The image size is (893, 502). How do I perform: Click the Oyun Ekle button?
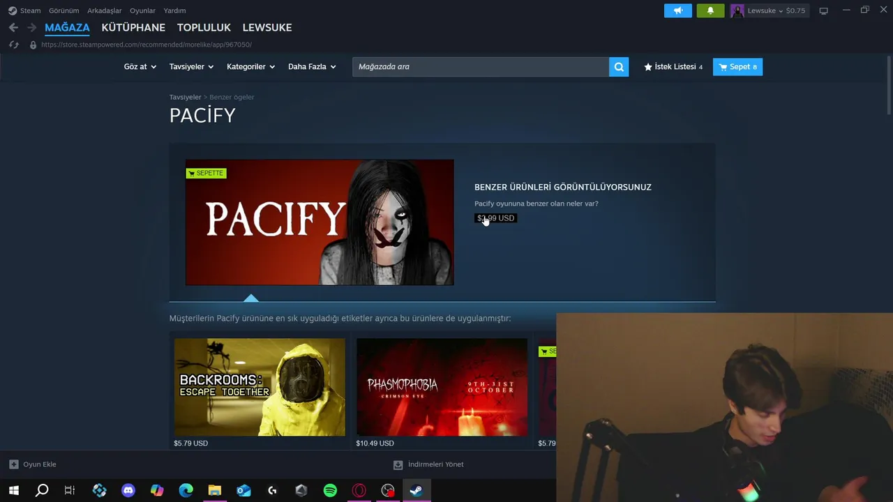tap(33, 464)
